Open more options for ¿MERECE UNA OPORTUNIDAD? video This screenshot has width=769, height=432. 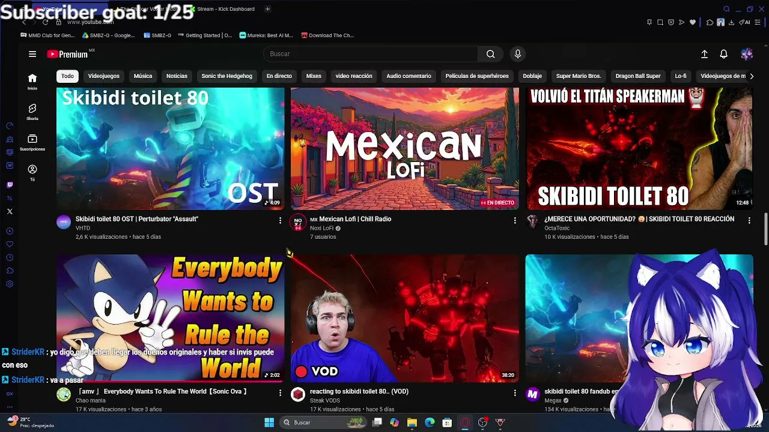pyautogui.click(x=749, y=221)
